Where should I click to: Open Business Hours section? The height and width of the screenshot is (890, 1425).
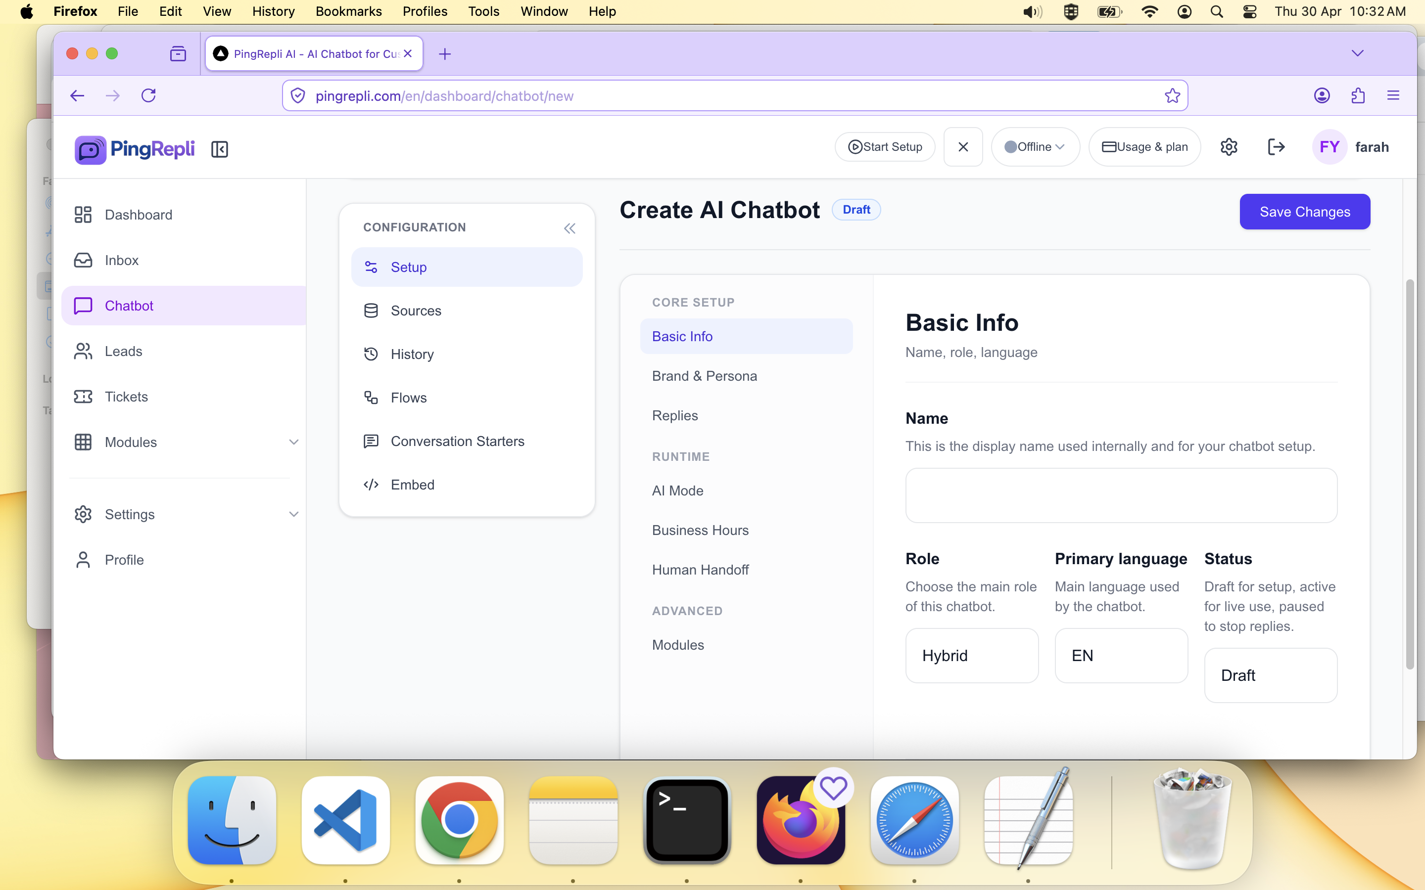pyautogui.click(x=746, y=531)
